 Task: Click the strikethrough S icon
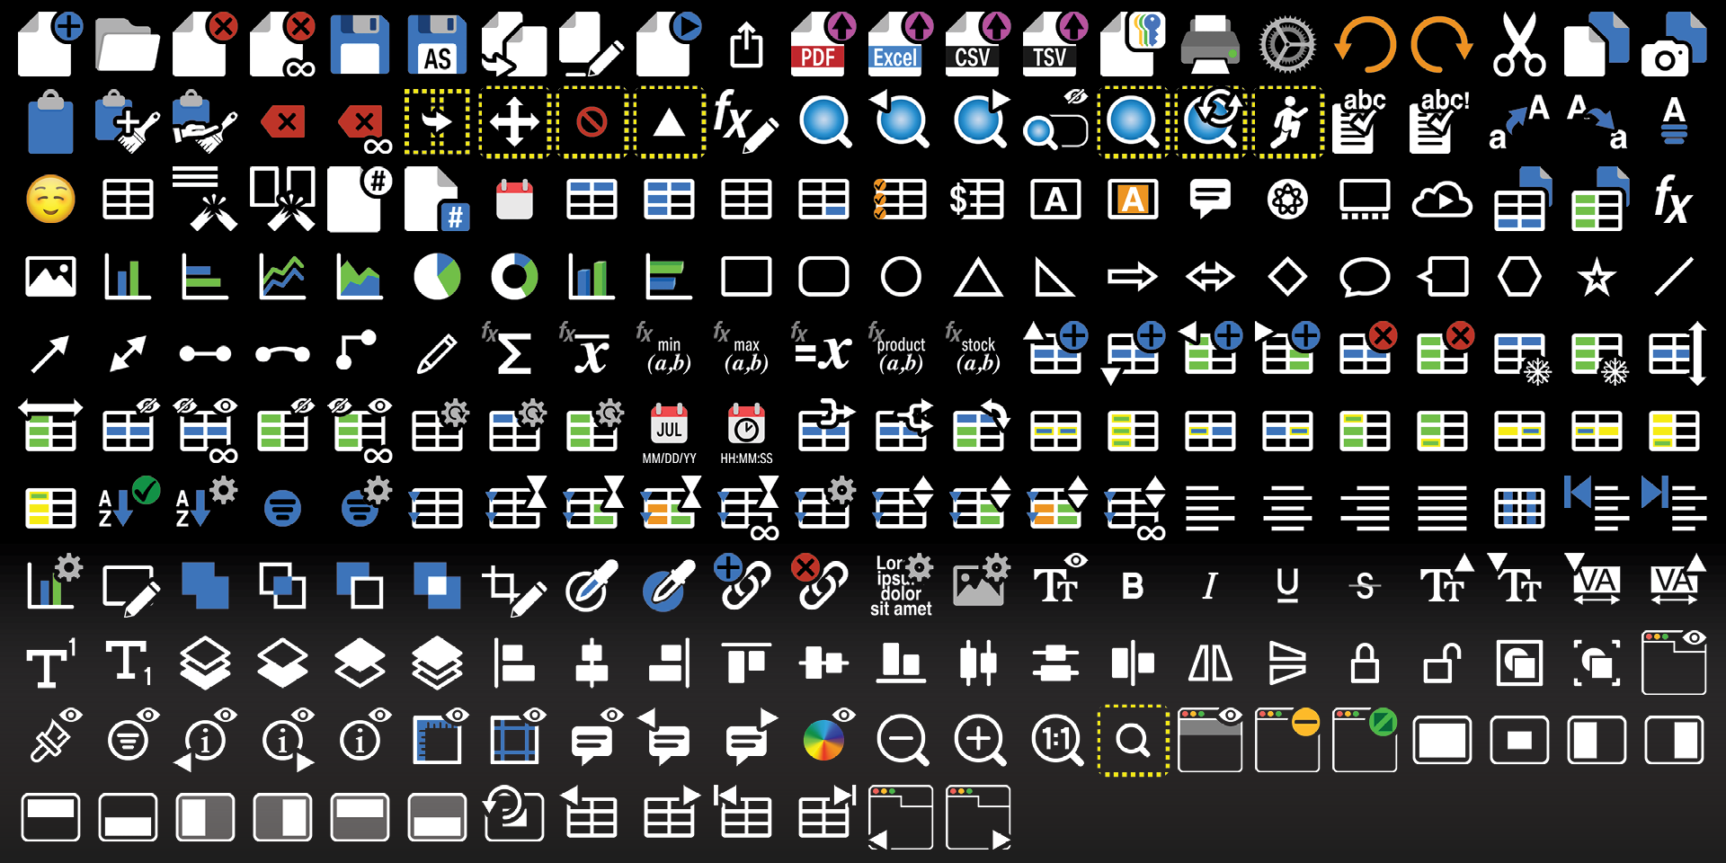coord(1365,586)
